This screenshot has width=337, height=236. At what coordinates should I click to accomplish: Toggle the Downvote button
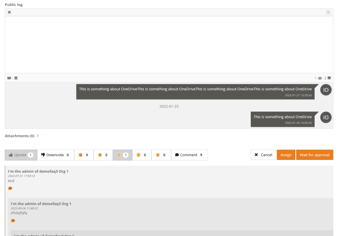[55, 155]
